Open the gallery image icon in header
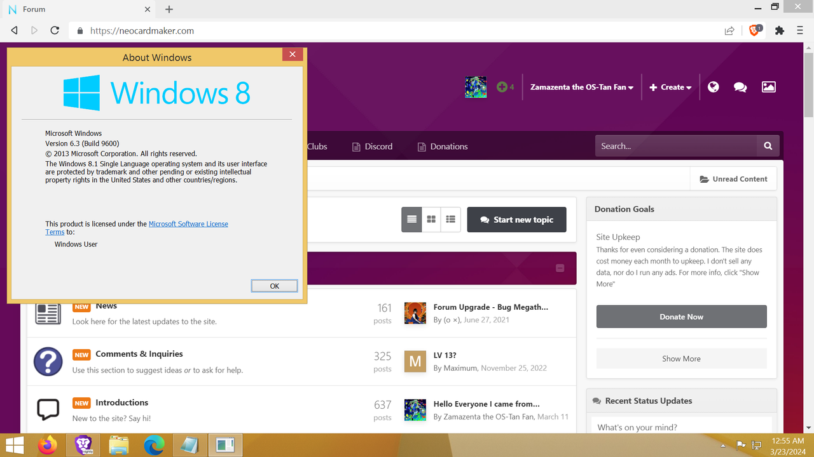 pyautogui.click(x=768, y=87)
